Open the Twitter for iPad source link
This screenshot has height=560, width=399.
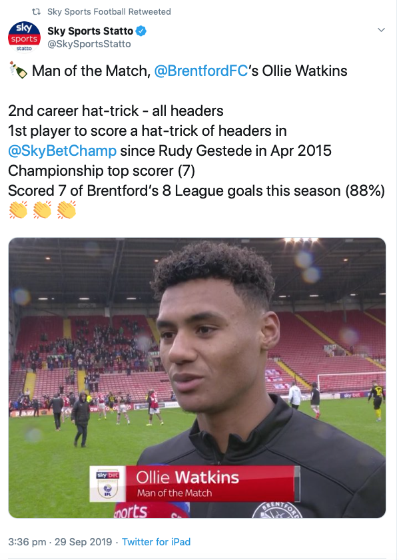click(156, 542)
